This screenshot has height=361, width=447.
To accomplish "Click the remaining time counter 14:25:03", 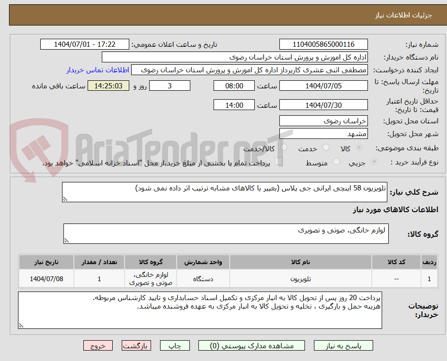I will (108, 86).
